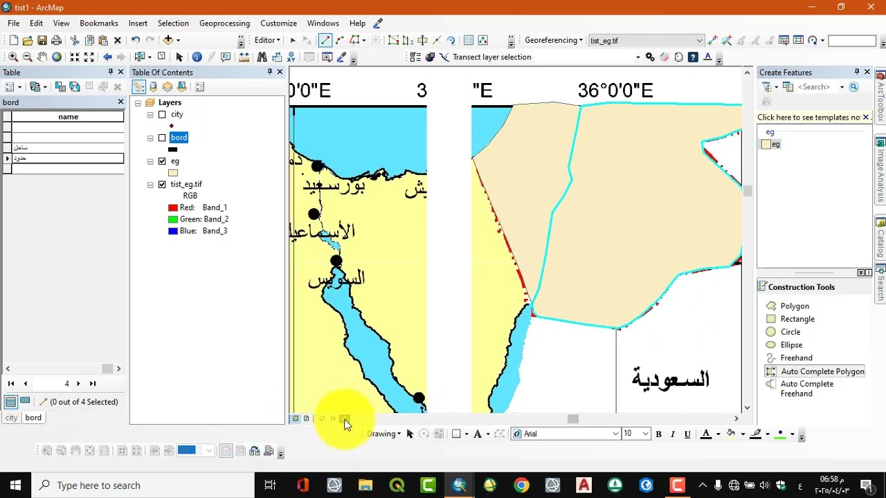Activate the Pan hand tool
The image size is (886, 498).
[x=42, y=57]
